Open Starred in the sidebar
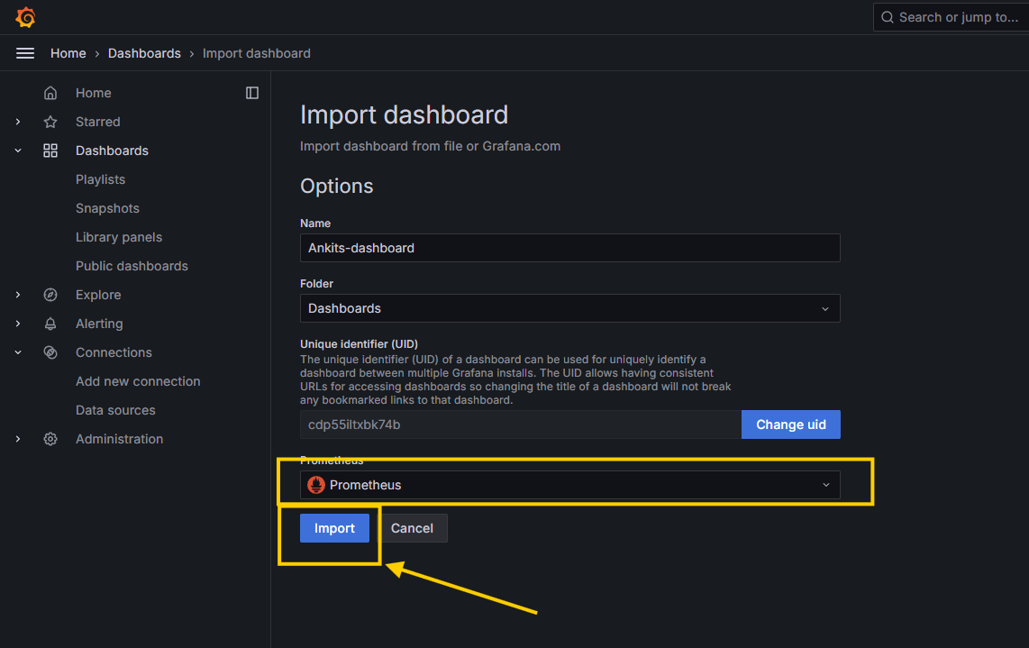This screenshot has width=1029, height=648. (x=98, y=122)
